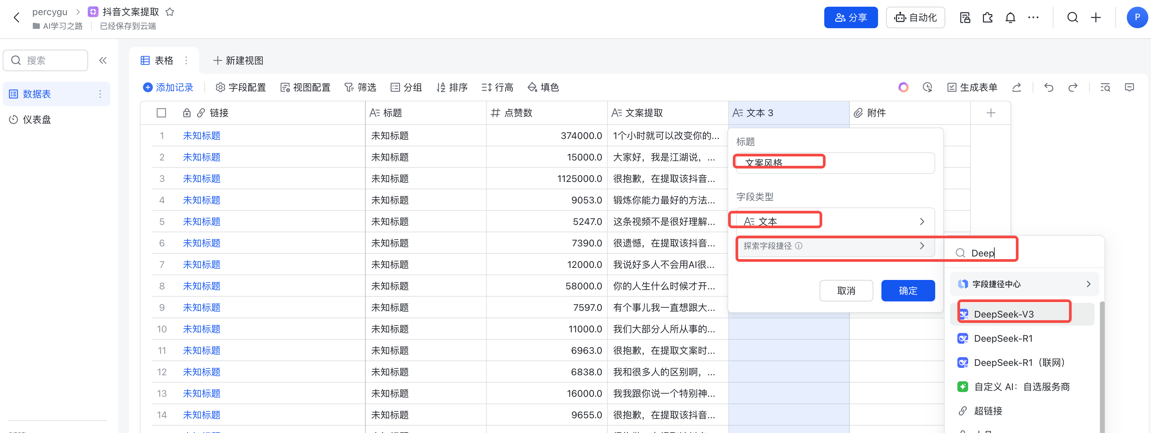This screenshot has width=1151, height=433.
Task: Open the 自动化 automation button
Action: tap(915, 17)
